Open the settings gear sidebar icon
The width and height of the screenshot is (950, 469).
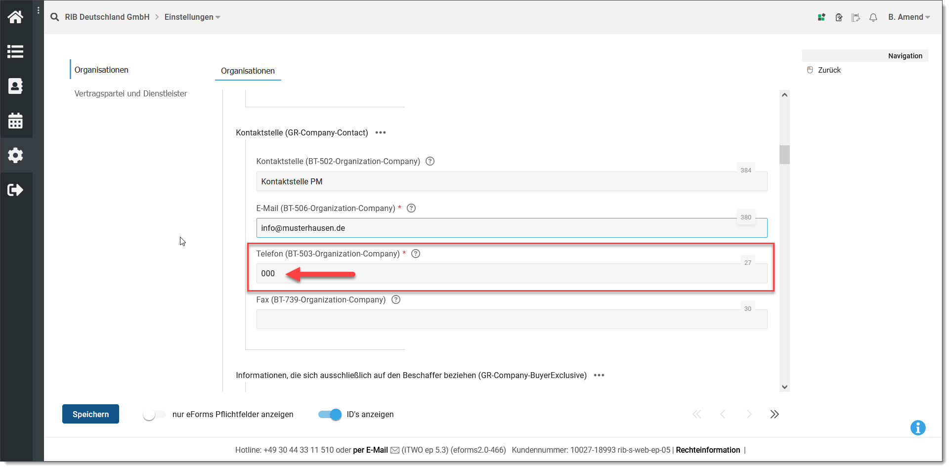[x=15, y=155]
